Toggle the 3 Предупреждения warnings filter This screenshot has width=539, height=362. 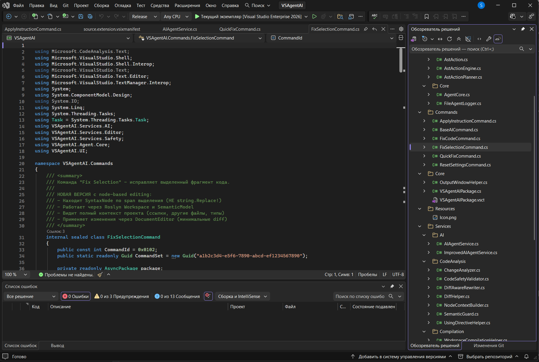[121, 297]
